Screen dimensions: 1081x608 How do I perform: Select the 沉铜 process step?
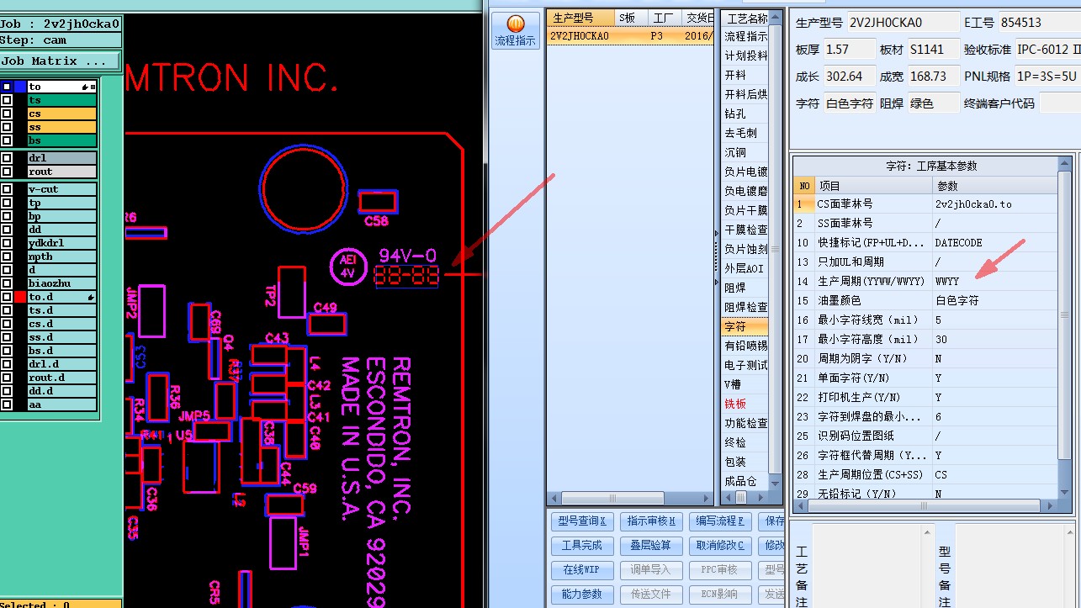(x=745, y=152)
